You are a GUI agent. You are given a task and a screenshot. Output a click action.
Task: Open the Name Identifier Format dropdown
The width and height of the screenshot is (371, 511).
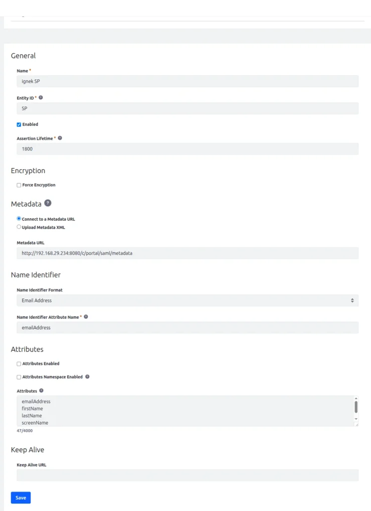pyautogui.click(x=187, y=300)
